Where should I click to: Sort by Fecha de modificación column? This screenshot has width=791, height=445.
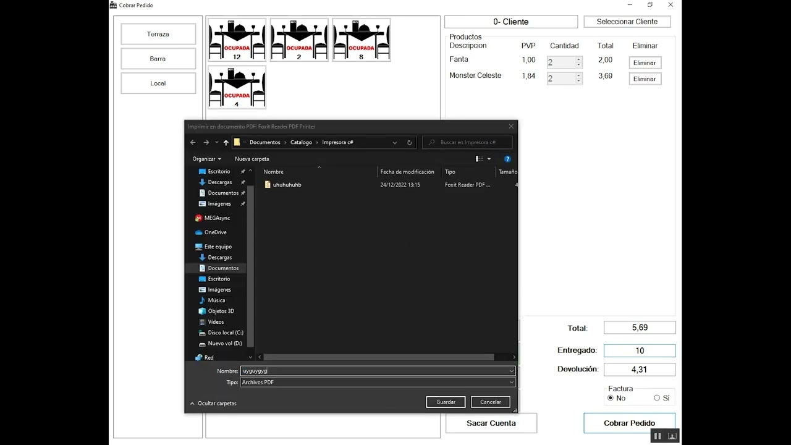point(407,172)
